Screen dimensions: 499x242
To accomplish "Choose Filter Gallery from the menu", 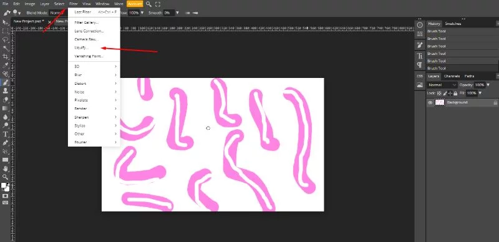I will [x=94, y=22].
